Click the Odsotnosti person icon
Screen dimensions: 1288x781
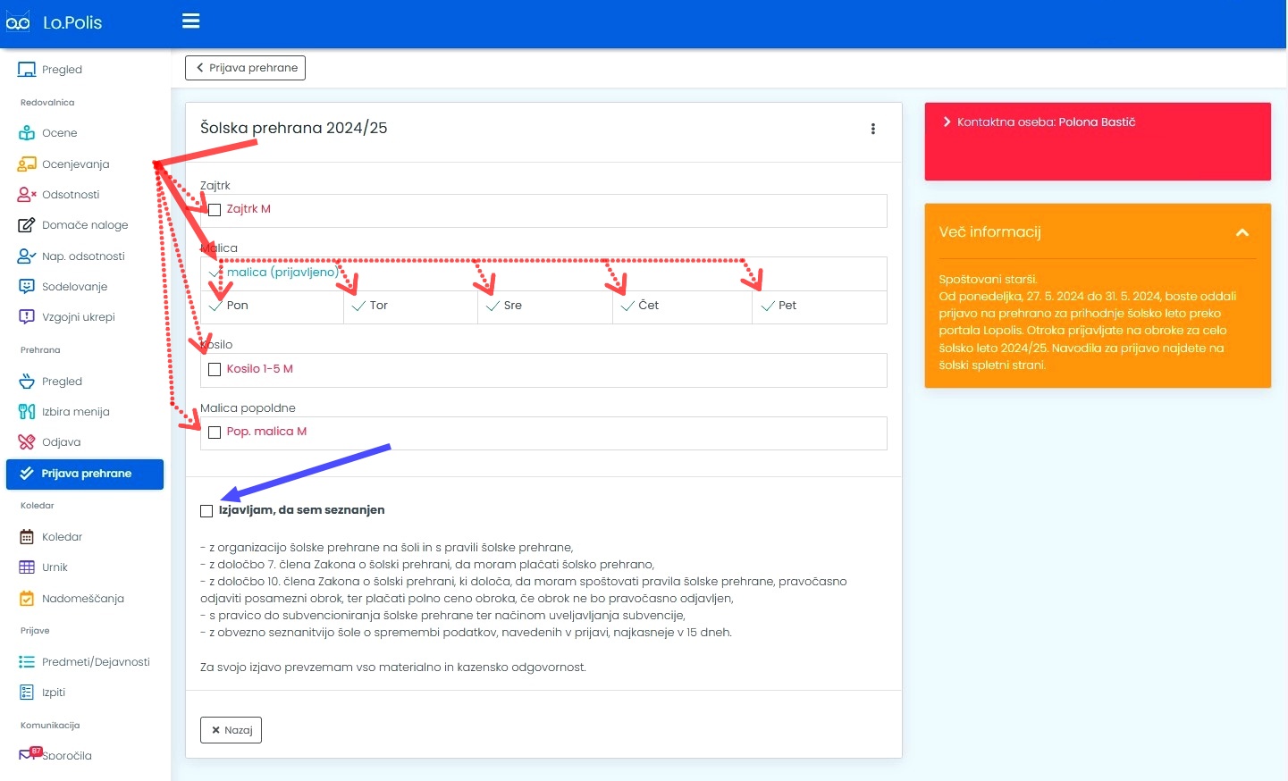[27, 195]
